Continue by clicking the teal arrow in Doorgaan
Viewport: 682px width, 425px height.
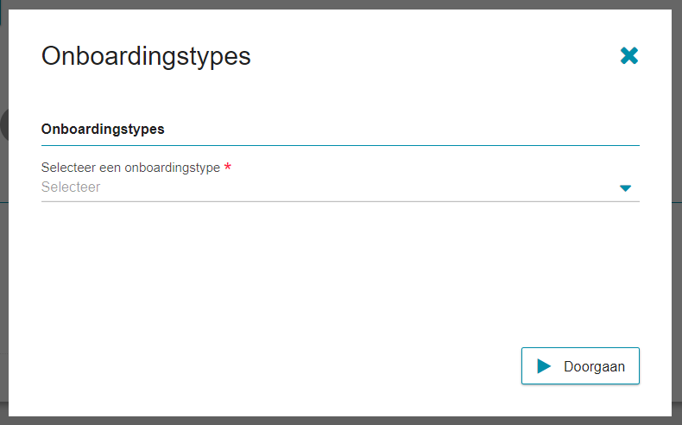coord(544,366)
